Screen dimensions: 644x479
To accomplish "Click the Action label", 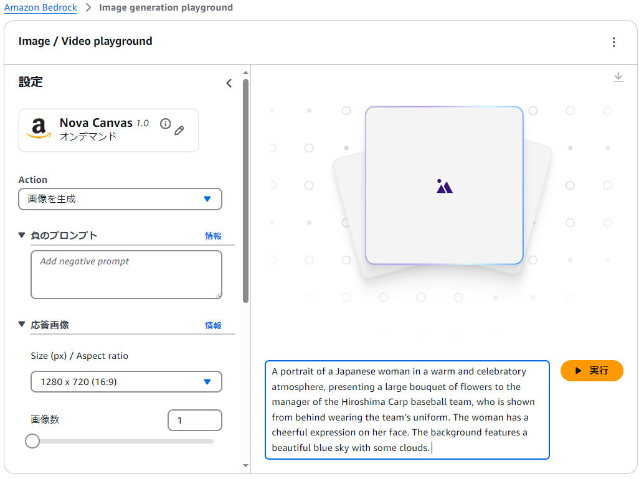I will click(33, 180).
